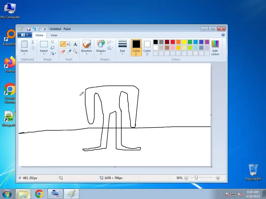Click the Paste clipboard icon
The width and height of the screenshot is (266, 199).
pos(24,44)
